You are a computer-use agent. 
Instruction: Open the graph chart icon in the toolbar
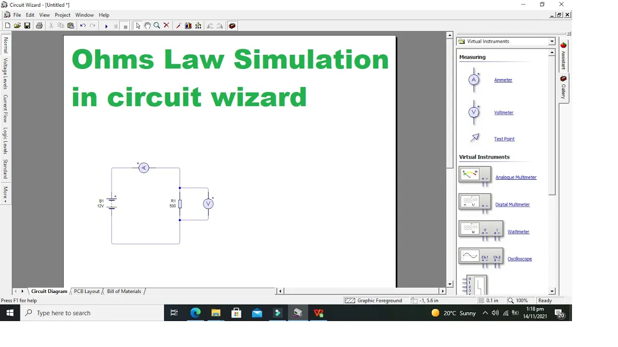[x=188, y=26]
